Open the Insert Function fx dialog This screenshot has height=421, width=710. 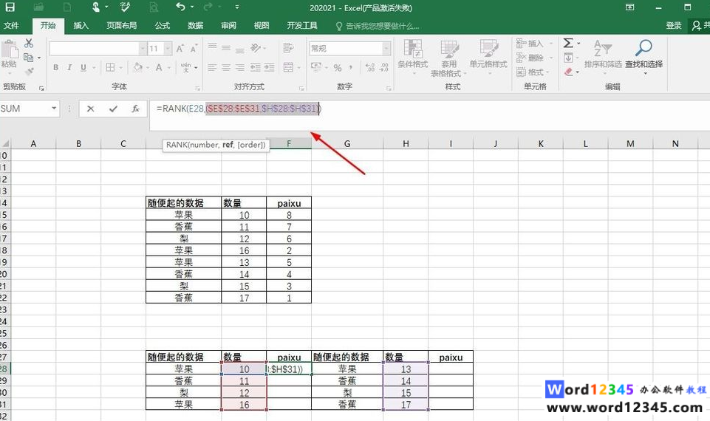pyautogui.click(x=135, y=109)
